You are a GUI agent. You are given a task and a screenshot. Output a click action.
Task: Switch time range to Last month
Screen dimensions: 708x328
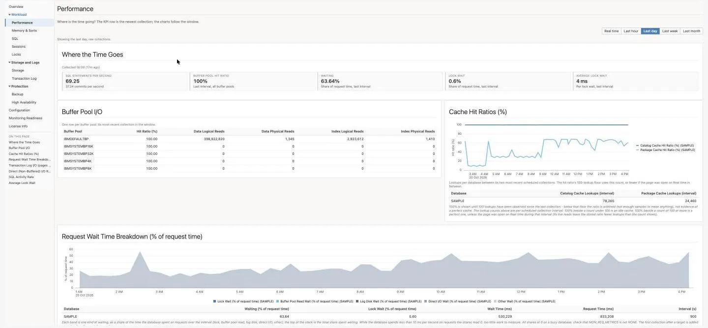(x=691, y=31)
